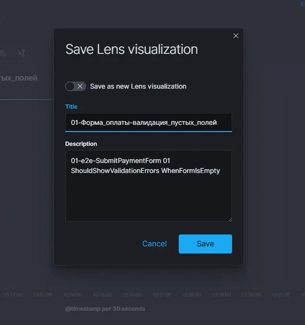Viewport: 305px width, 325px height.
Task: Select the 13:20:00 tick on the time axis
Action: pos(251,295)
